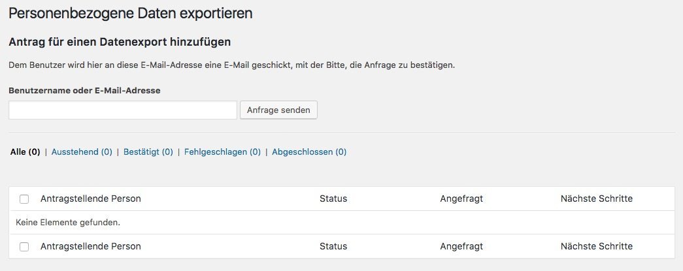Click the Personenbezogene Daten exportieren page heading
Image resolution: width=683 pixels, height=271 pixels.
131,14
